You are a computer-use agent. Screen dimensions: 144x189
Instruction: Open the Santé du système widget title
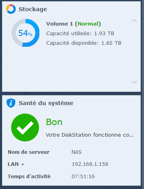click(x=46, y=103)
